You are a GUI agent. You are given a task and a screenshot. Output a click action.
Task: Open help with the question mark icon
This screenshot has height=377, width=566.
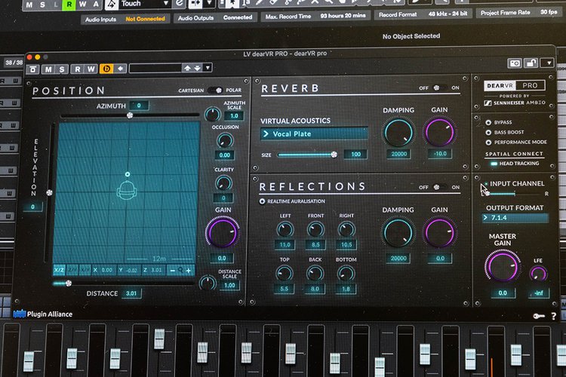click(x=553, y=317)
